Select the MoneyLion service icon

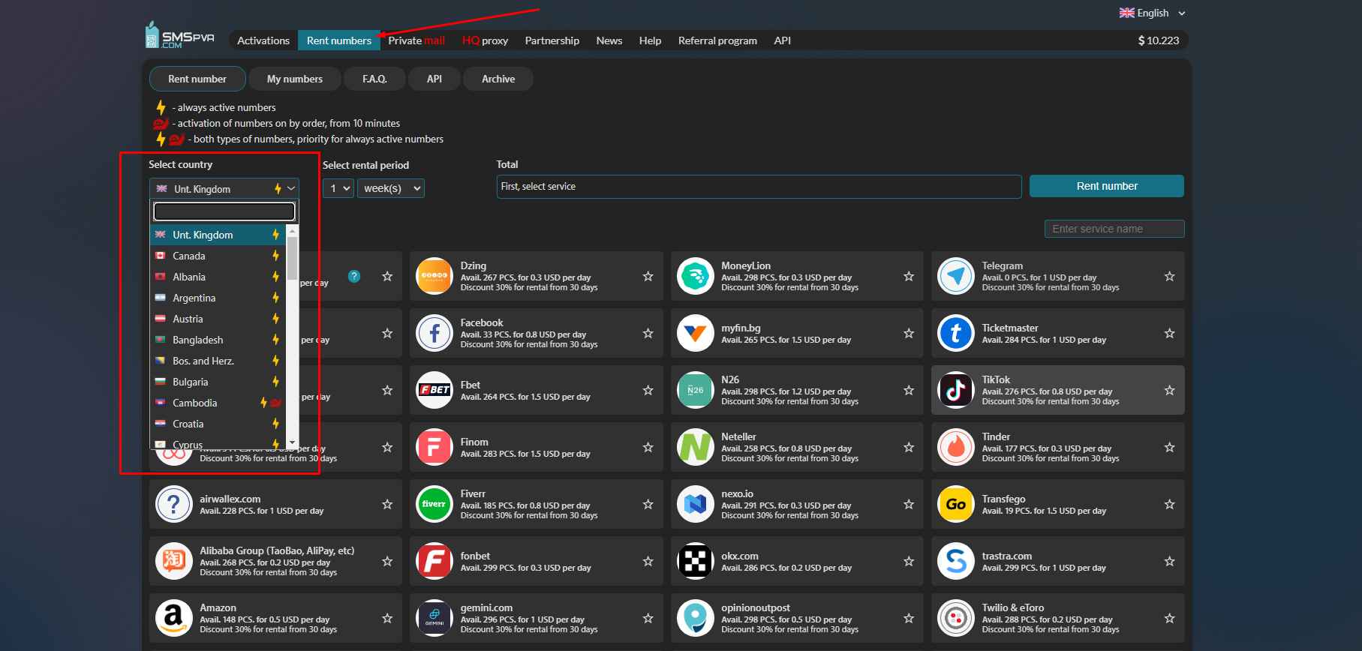point(696,276)
